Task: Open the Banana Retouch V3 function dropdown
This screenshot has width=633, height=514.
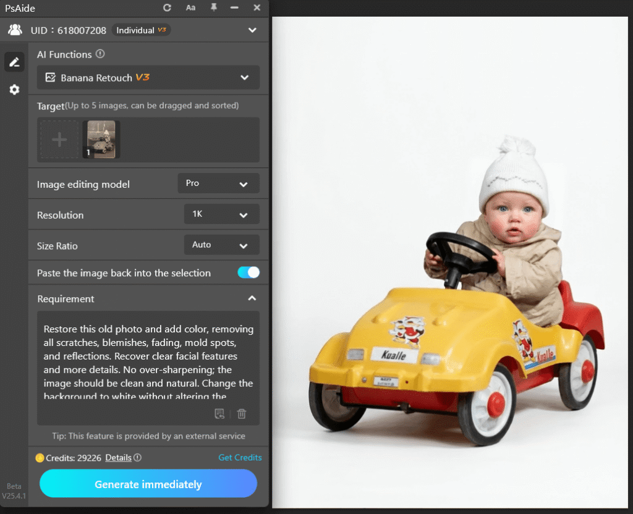Action: pyautogui.click(x=148, y=78)
